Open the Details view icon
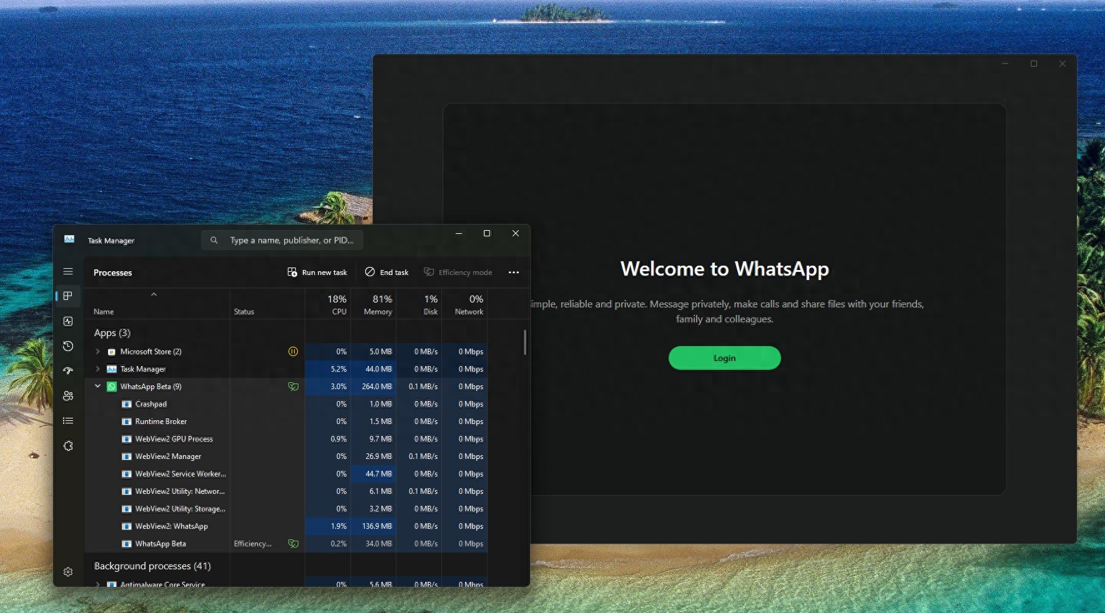The width and height of the screenshot is (1105, 613). (68, 420)
